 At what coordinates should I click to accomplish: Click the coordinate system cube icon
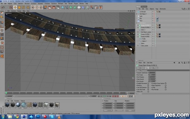point(45,7)
